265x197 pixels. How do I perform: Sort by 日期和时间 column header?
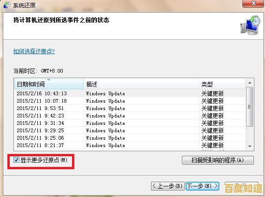point(49,84)
